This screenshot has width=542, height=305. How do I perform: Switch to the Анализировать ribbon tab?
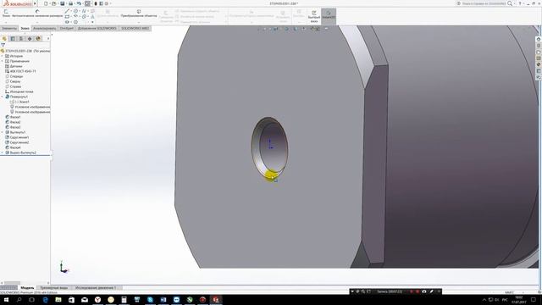[45, 28]
